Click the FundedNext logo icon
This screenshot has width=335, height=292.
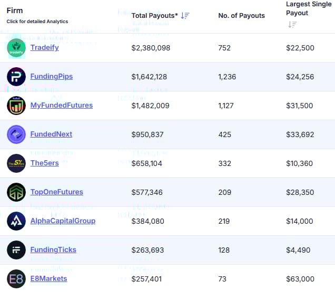click(16, 134)
